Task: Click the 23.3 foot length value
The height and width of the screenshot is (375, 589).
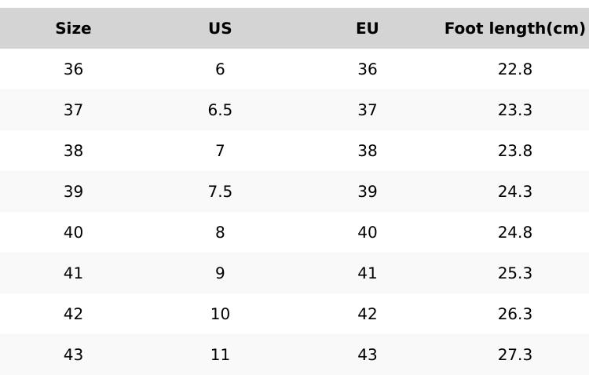Action: (x=514, y=111)
